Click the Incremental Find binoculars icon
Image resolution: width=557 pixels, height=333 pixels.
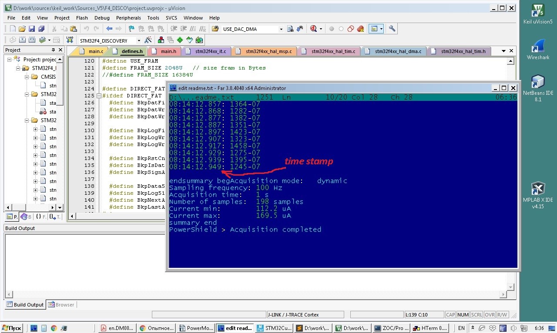coord(300,29)
